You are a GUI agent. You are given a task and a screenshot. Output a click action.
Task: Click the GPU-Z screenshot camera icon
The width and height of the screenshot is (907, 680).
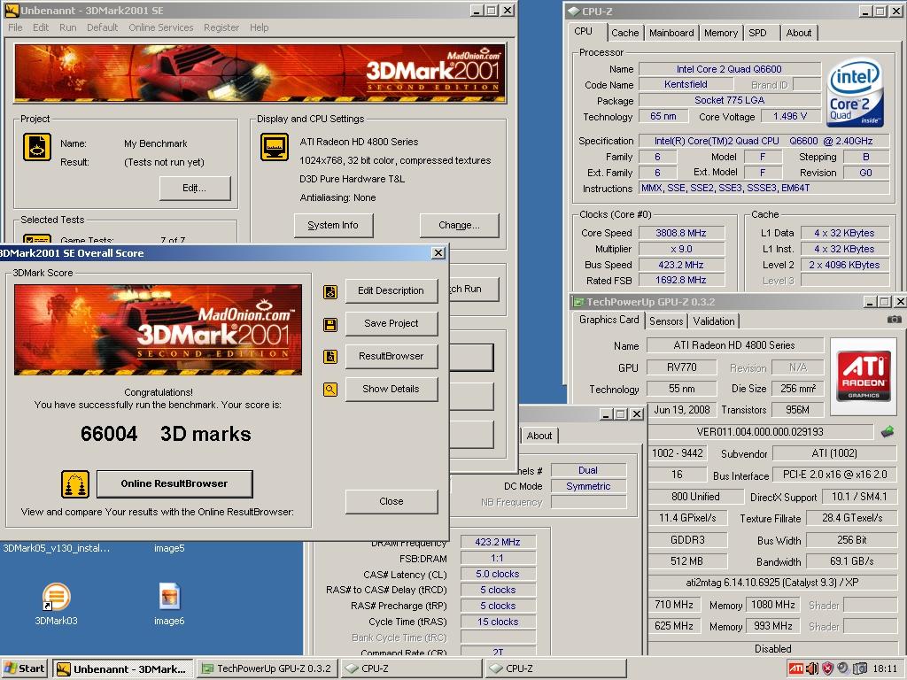click(x=895, y=319)
